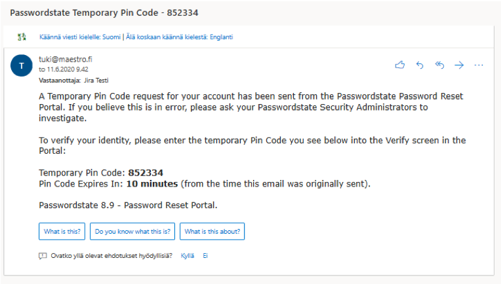Answer "Kyllä" to the suggestions feedback
503x286 pixels.
tap(187, 256)
